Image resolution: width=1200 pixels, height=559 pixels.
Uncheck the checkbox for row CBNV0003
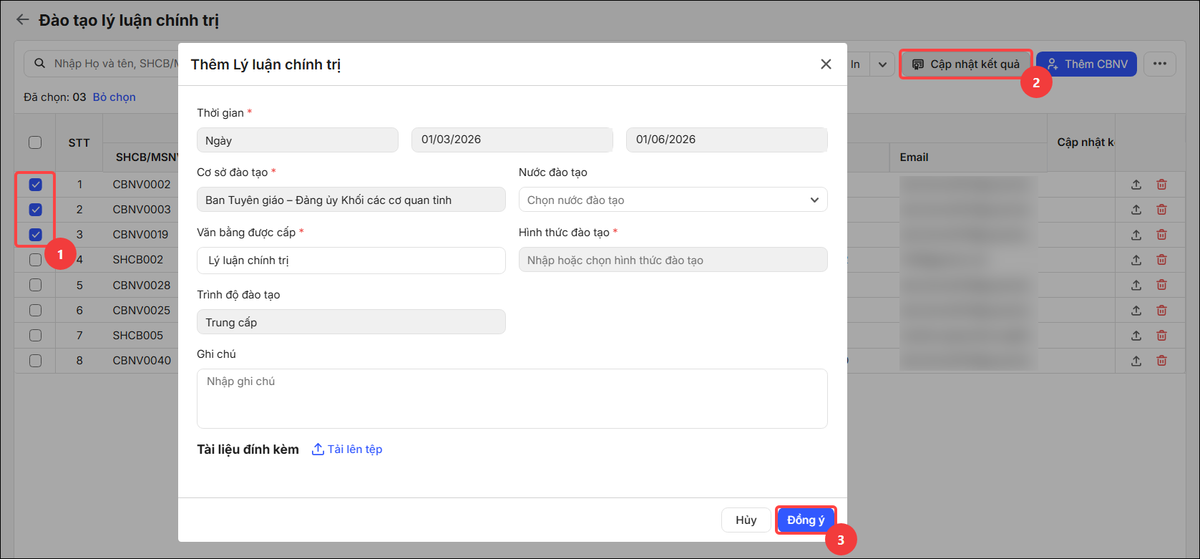click(35, 210)
